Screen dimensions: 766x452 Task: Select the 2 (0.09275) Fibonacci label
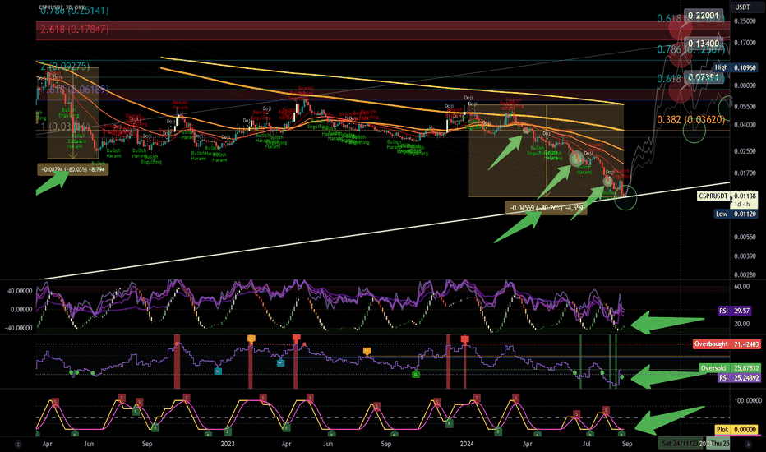65,67
